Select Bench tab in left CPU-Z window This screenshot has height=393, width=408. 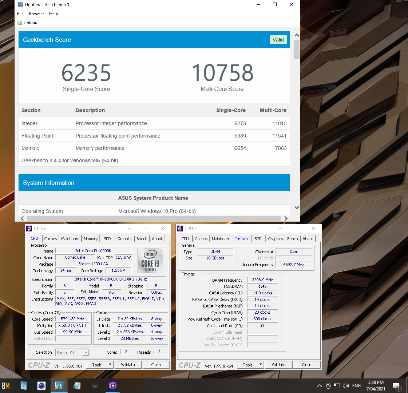tap(142, 239)
